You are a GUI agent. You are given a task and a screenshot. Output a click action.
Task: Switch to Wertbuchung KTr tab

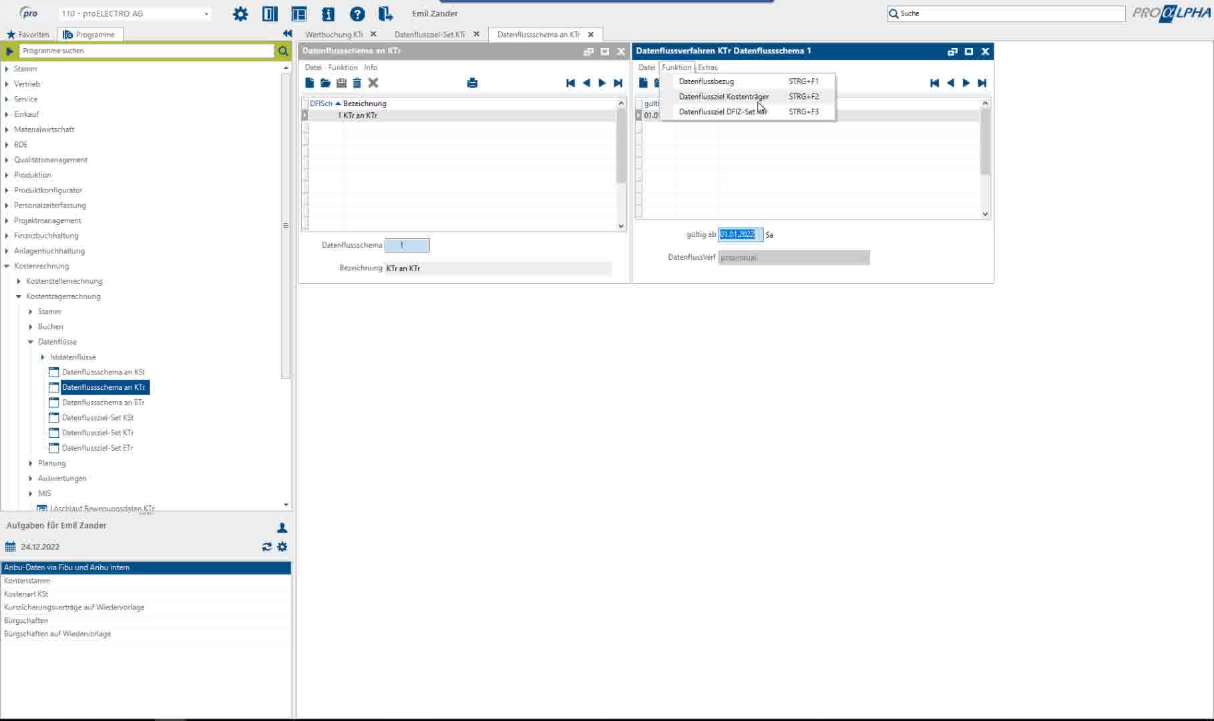coord(334,34)
